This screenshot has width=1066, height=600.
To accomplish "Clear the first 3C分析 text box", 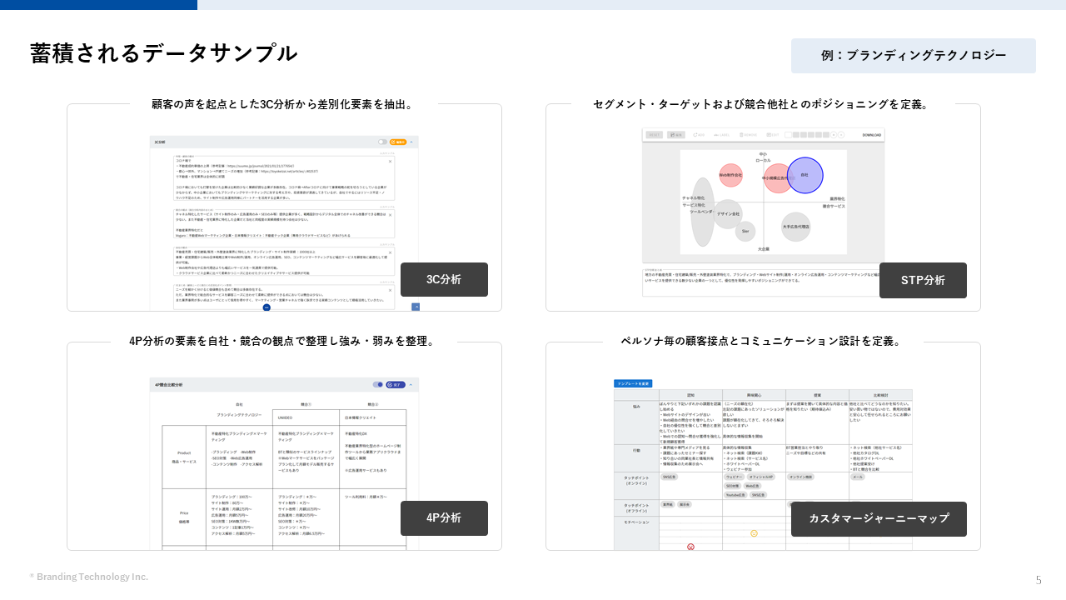I will [390, 161].
